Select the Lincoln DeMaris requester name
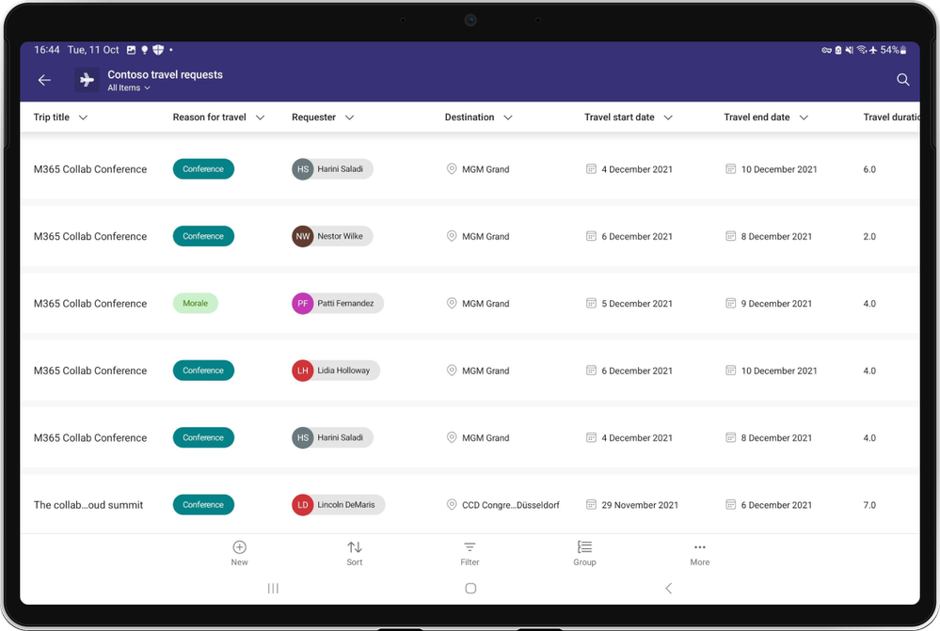The width and height of the screenshot is (940, 631). point(346,505)
